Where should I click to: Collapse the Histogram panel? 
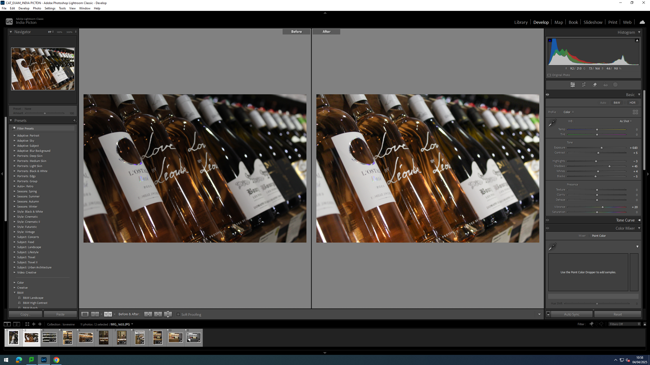click(639, 32)
